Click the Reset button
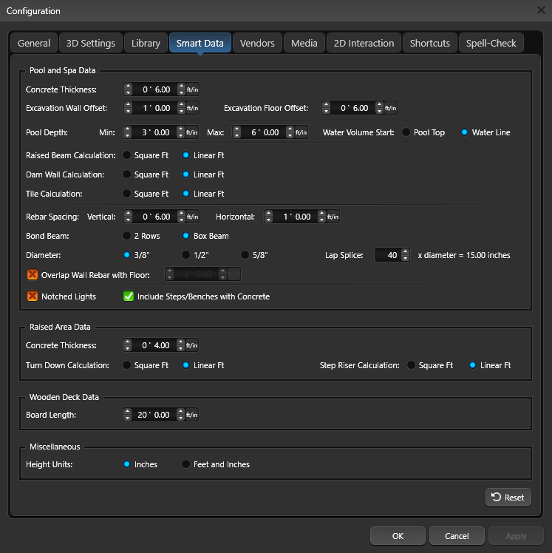 click(x=508, y=498)
